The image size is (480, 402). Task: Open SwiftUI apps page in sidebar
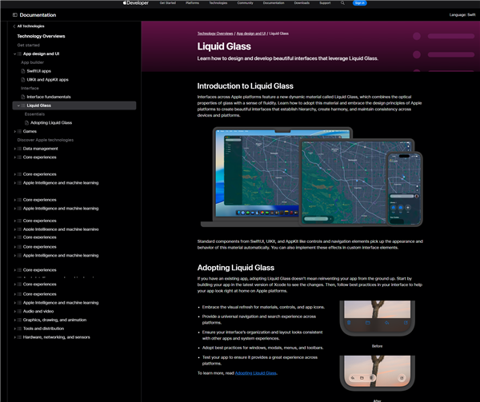(39, 71)
